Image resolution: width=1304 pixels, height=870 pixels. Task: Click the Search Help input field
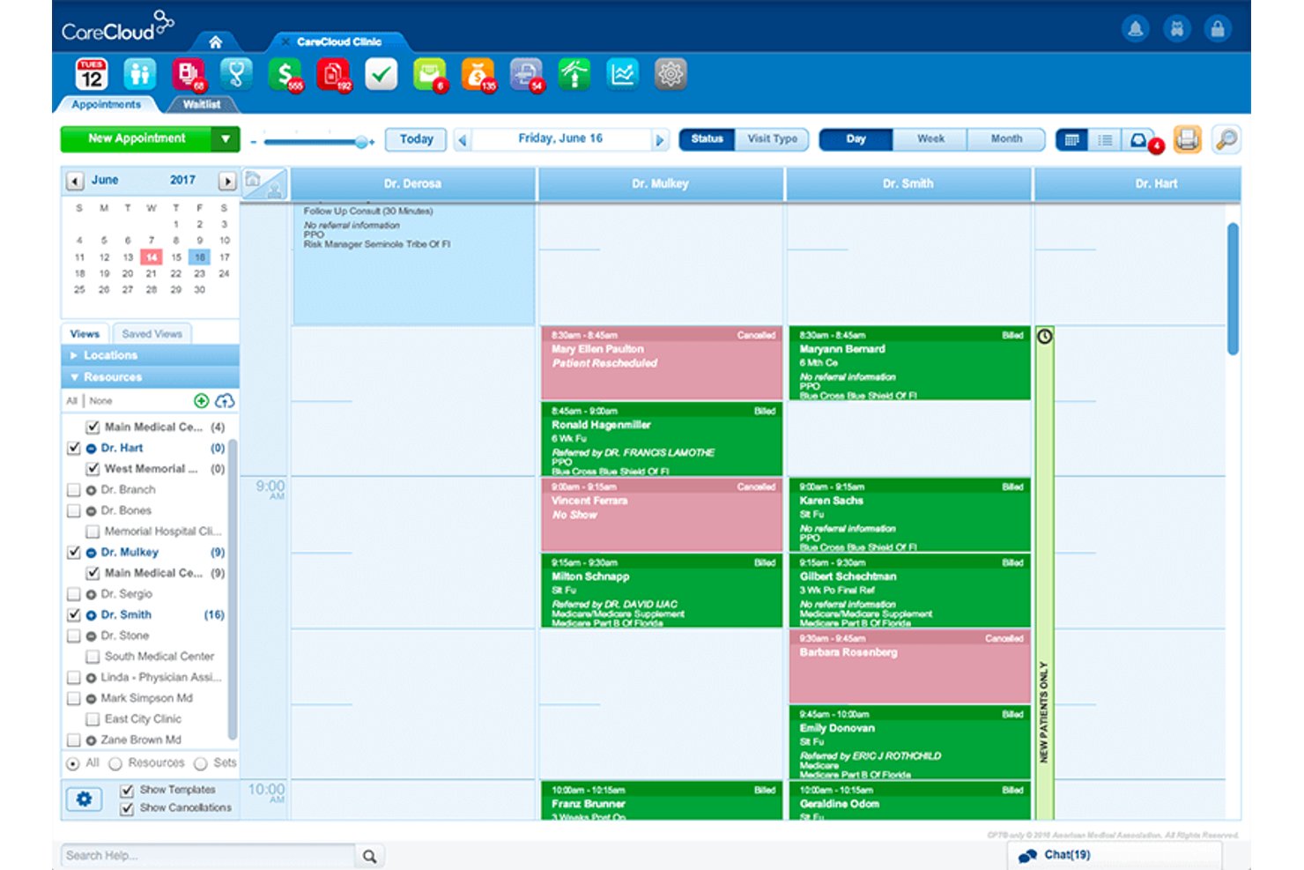(208, 856)
